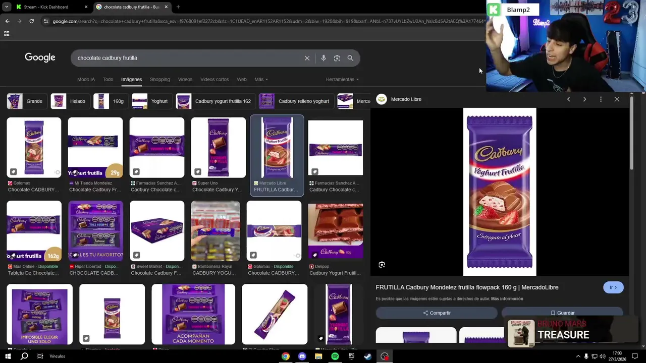Switch to the Todo results tab

click(108, 79)
